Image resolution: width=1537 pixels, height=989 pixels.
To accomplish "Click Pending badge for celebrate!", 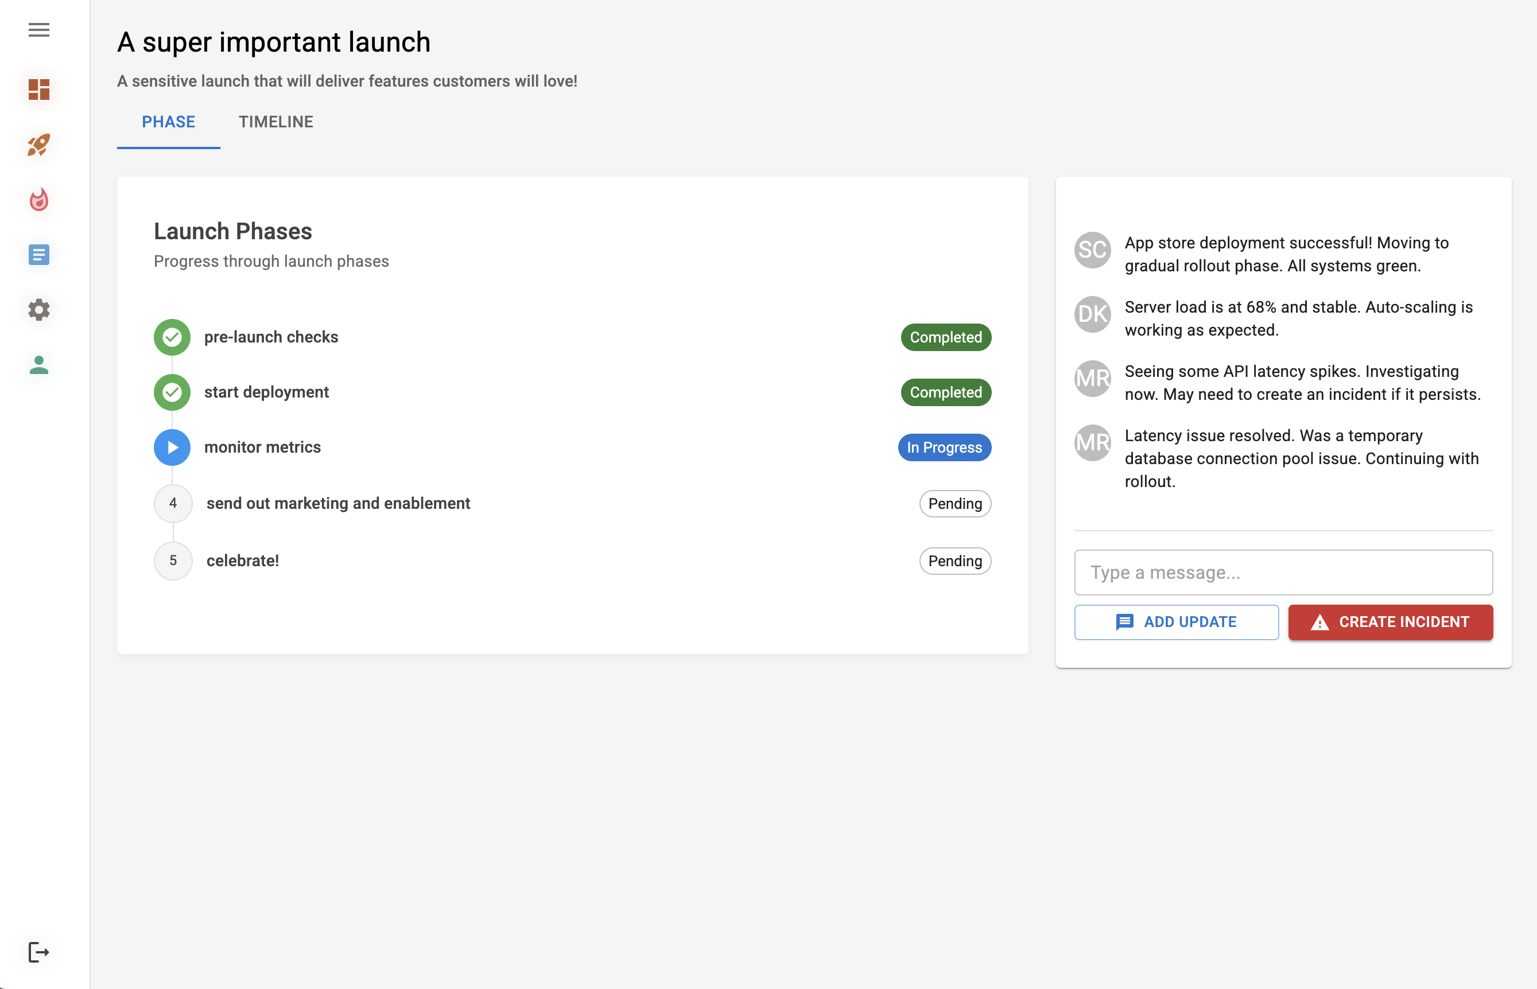I will tap(956, 560).
